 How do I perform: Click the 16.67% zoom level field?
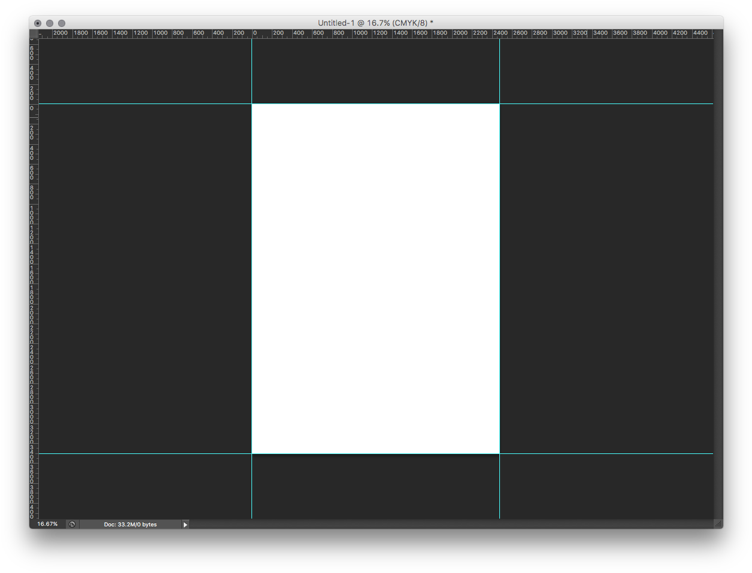(x=48, y=525)
